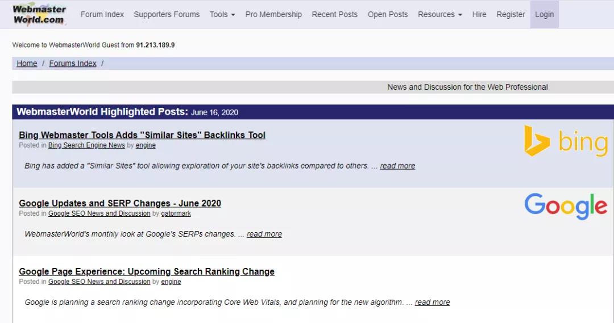
Task: Expand the Tools dropdown menu
Action: click(x=222, y=14)
